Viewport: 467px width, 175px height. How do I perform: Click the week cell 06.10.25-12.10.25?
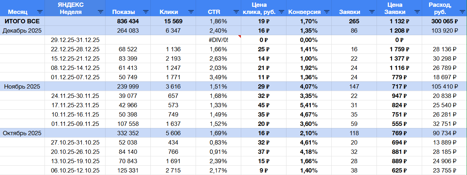point(75,170)
